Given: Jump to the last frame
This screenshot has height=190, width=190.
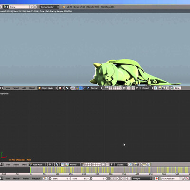Looking at the screenshot, I should pyautogui.click(x=129, y=179).
